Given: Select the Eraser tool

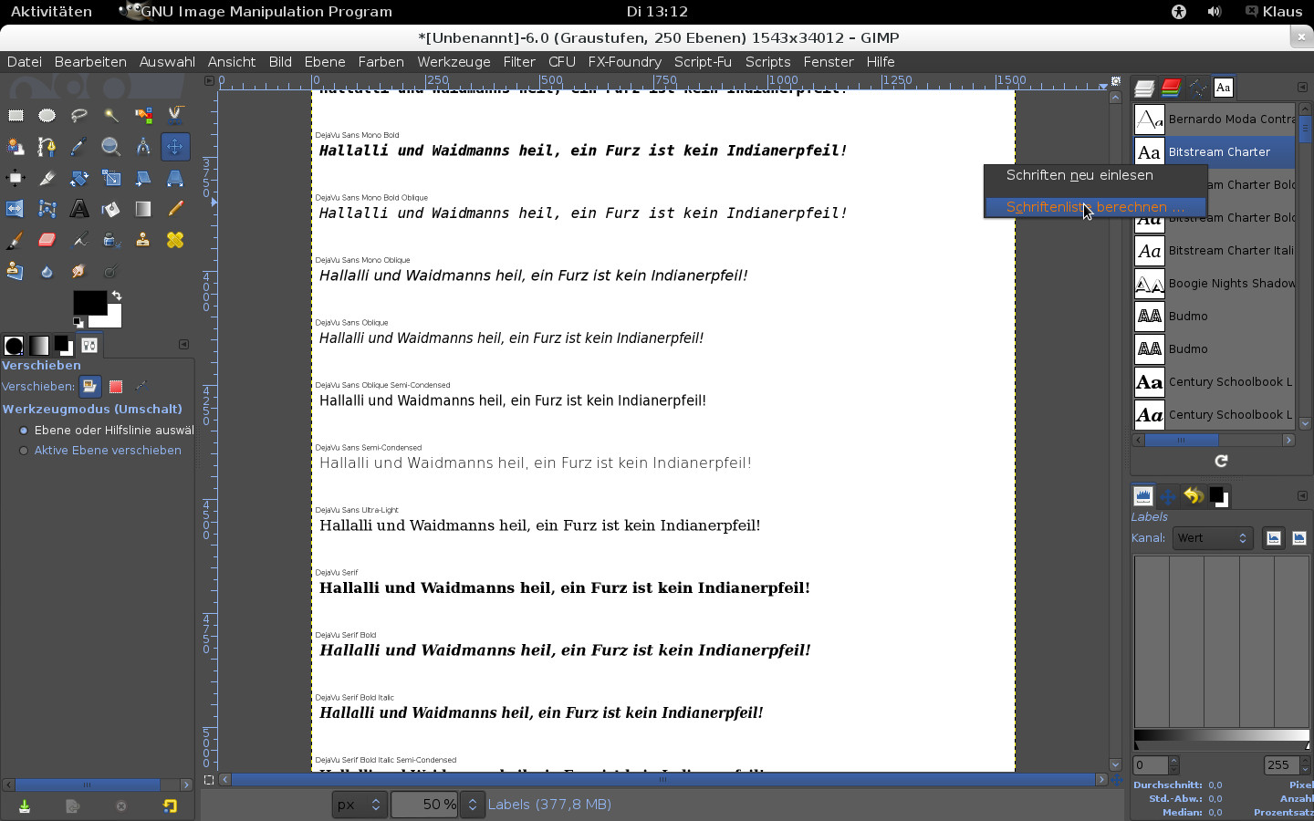Looking at the screenshot, I should pos(47,240).
